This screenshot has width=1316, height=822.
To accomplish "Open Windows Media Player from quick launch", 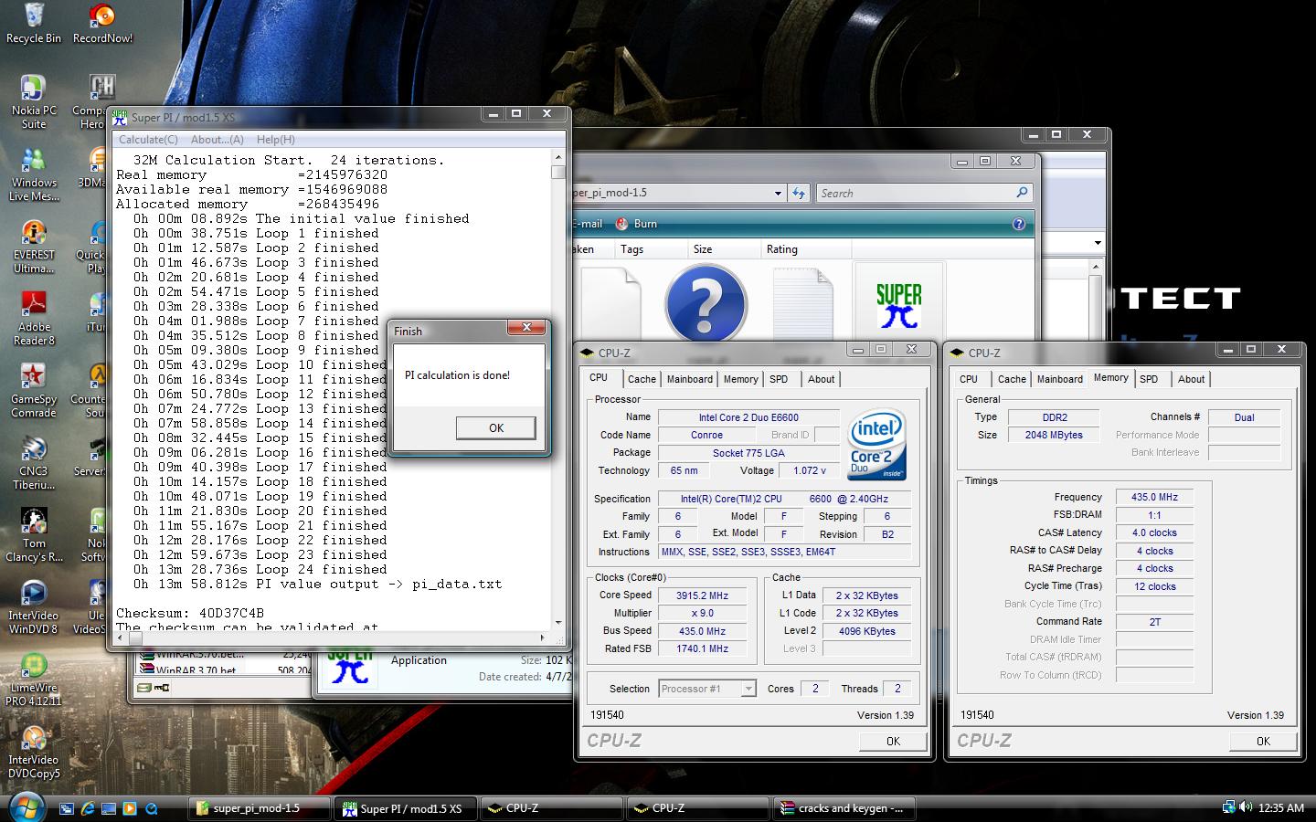I will (130, 808).
